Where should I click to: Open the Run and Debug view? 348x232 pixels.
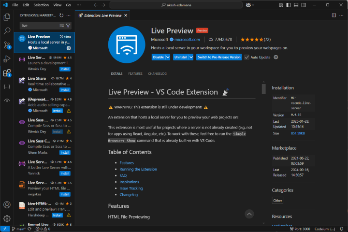(7, 59)
